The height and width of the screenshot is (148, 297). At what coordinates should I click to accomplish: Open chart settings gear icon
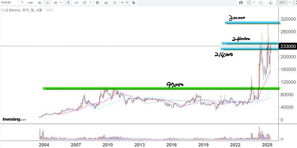point(98,2)
